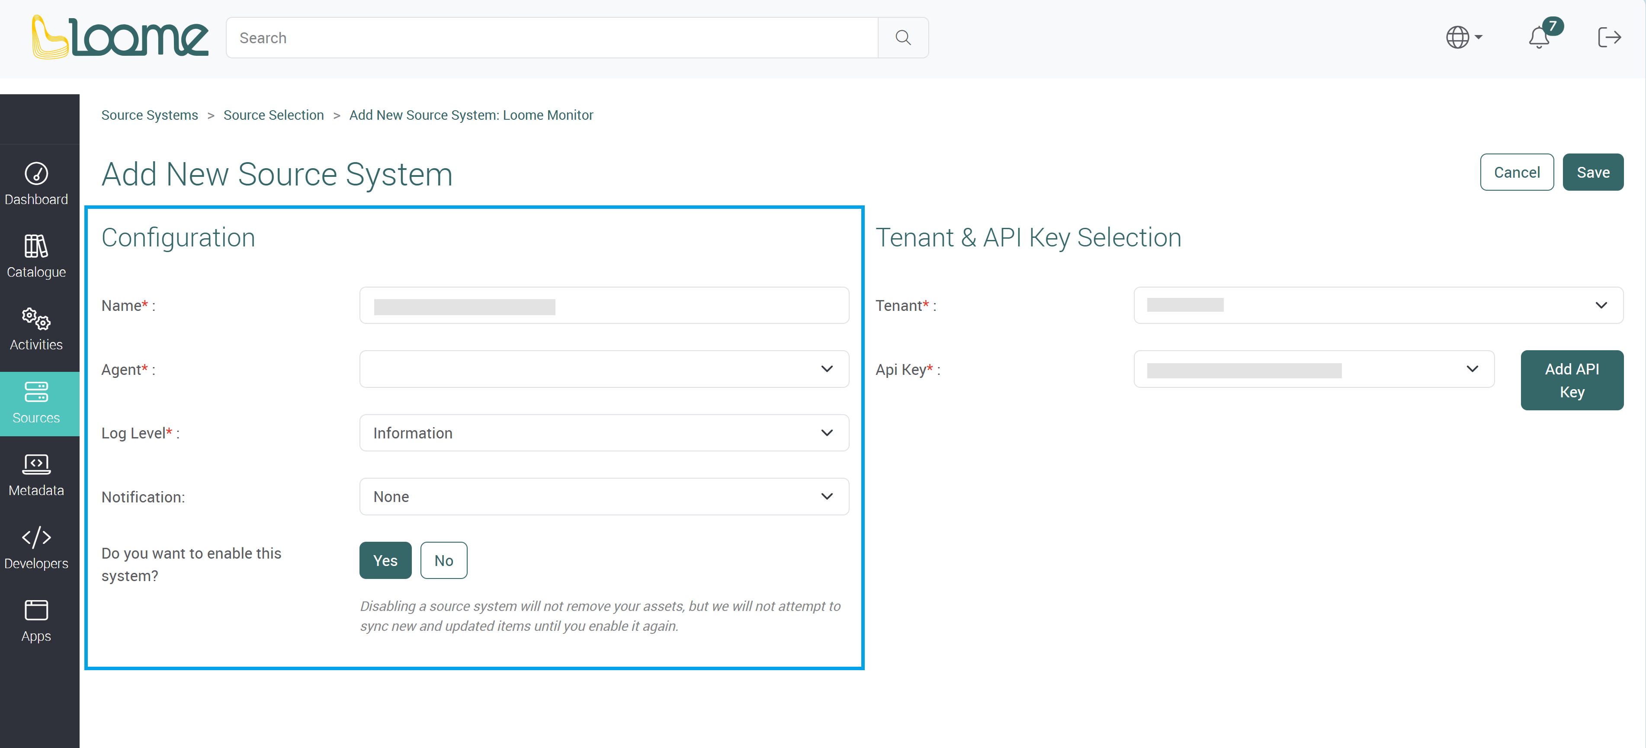Expand the Log Level dropdown showing Information
The height and width of the screenshot is (748, 1646).
tap(604, 432)
